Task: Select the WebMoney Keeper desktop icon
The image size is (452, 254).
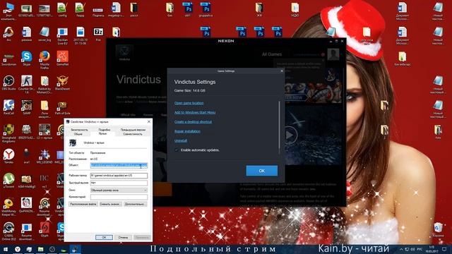Action: pos(8,207)
